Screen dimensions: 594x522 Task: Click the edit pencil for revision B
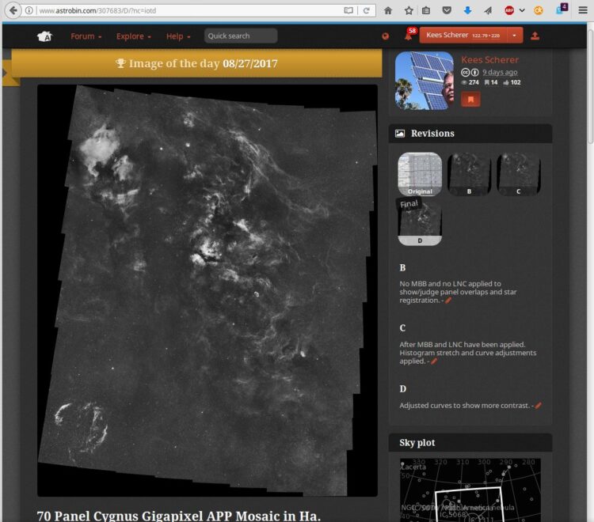[448, 301]
